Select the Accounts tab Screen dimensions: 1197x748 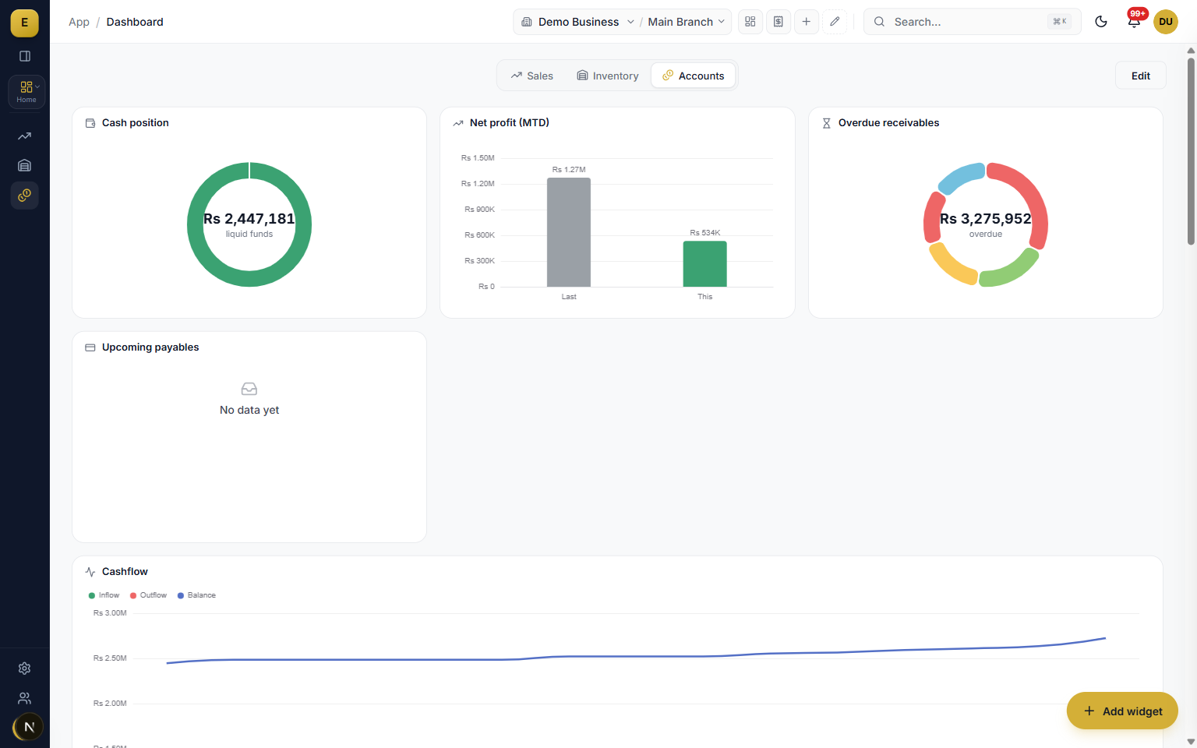[693, 76]
